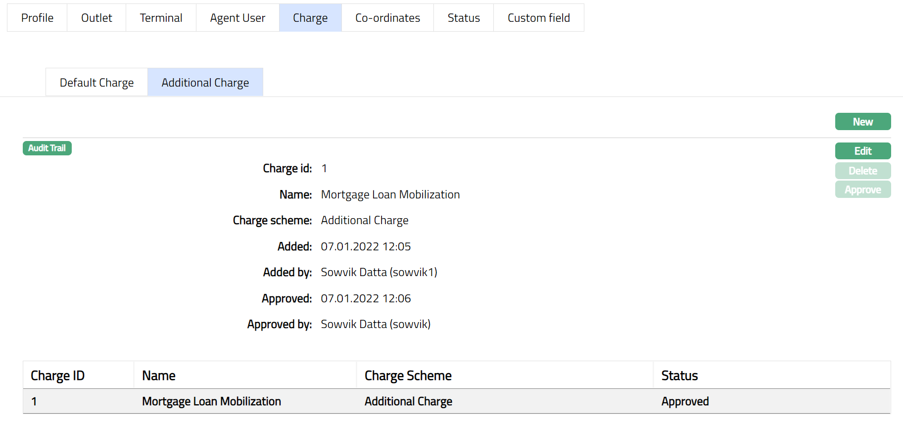
Task: Click the Charge ID column header
Action: coord(58,376)
